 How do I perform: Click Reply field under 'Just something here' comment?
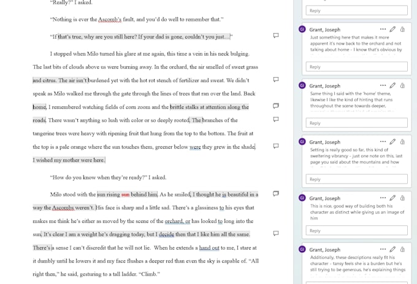pos(357,67)
